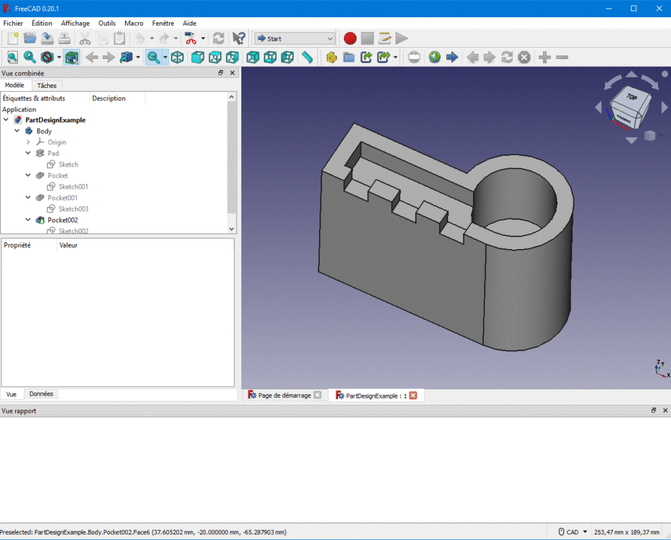
Task: Click the plus Zoom In icon
Action: pyautogui.click(x=545, y=57)
